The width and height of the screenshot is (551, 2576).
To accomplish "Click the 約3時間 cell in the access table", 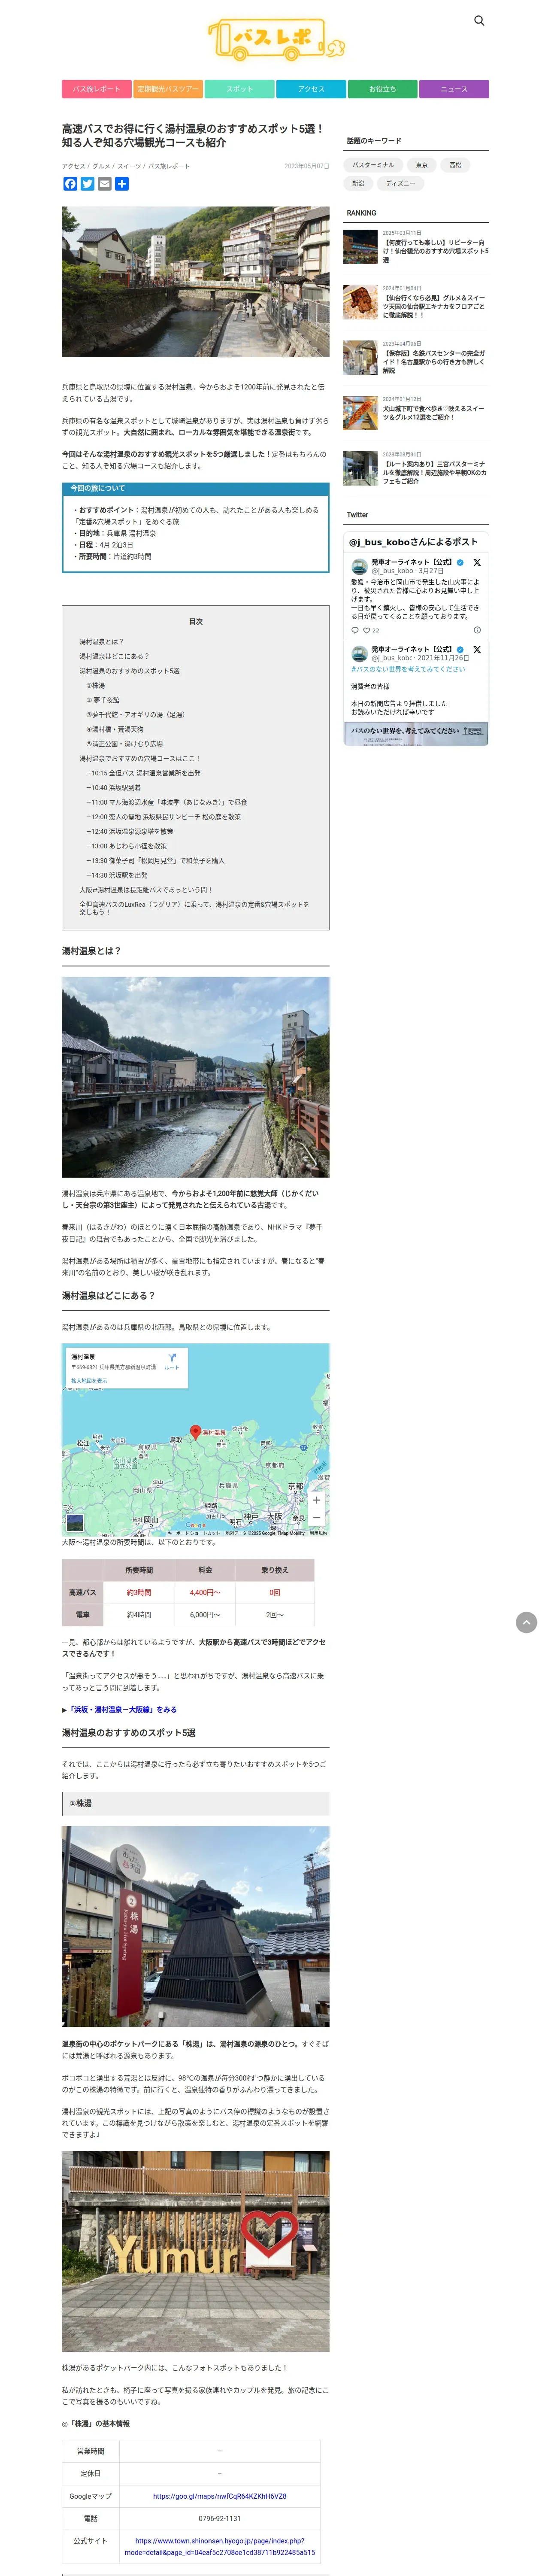I will coord(139,1592).
